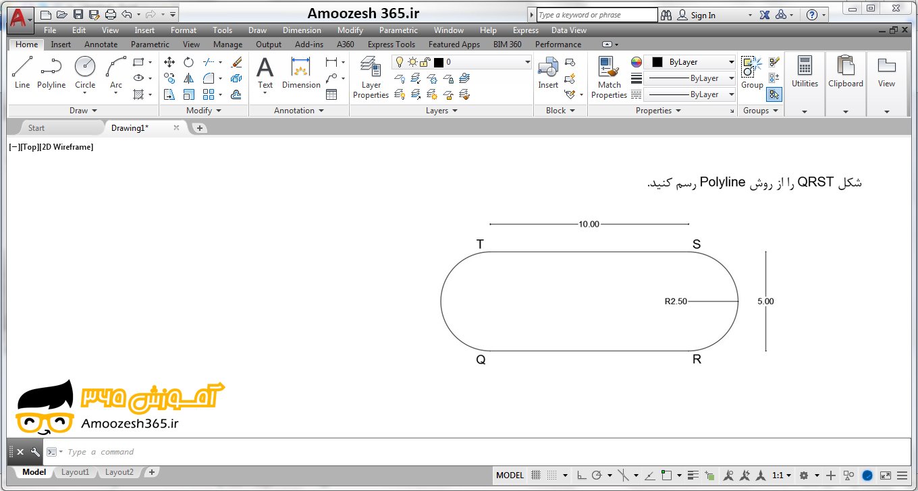Activate the Move tool
Image resolution: width=918 pixels, height=491 pixels.
(170, 62)
